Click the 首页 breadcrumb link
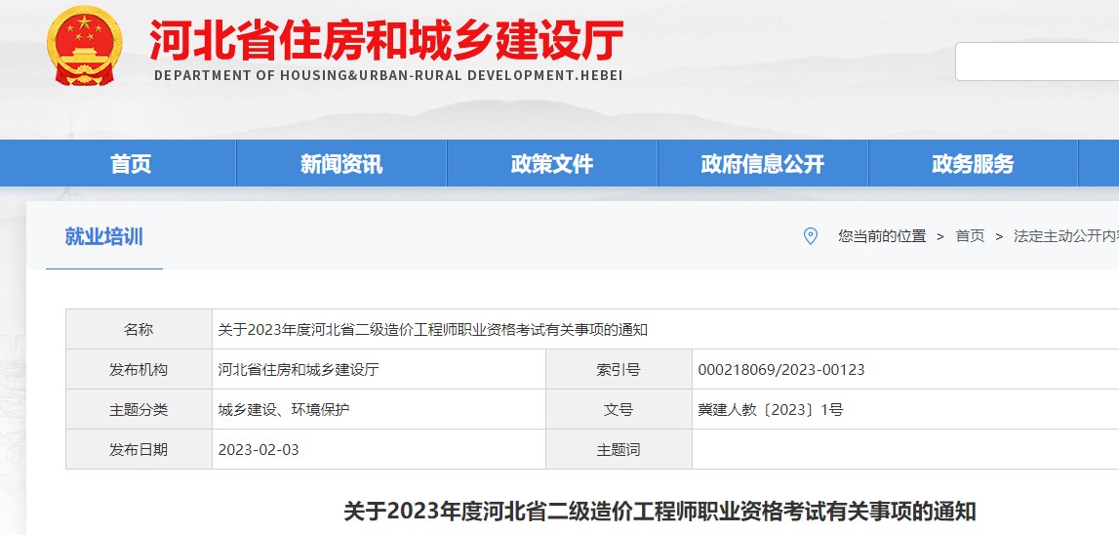 click(x=970, y=236)
